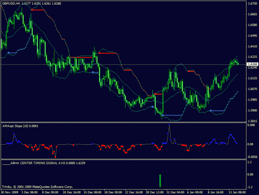Click the -1.2 timing signal scale value
The width and height of the screenshot is (259, 195).
(250, 187)
